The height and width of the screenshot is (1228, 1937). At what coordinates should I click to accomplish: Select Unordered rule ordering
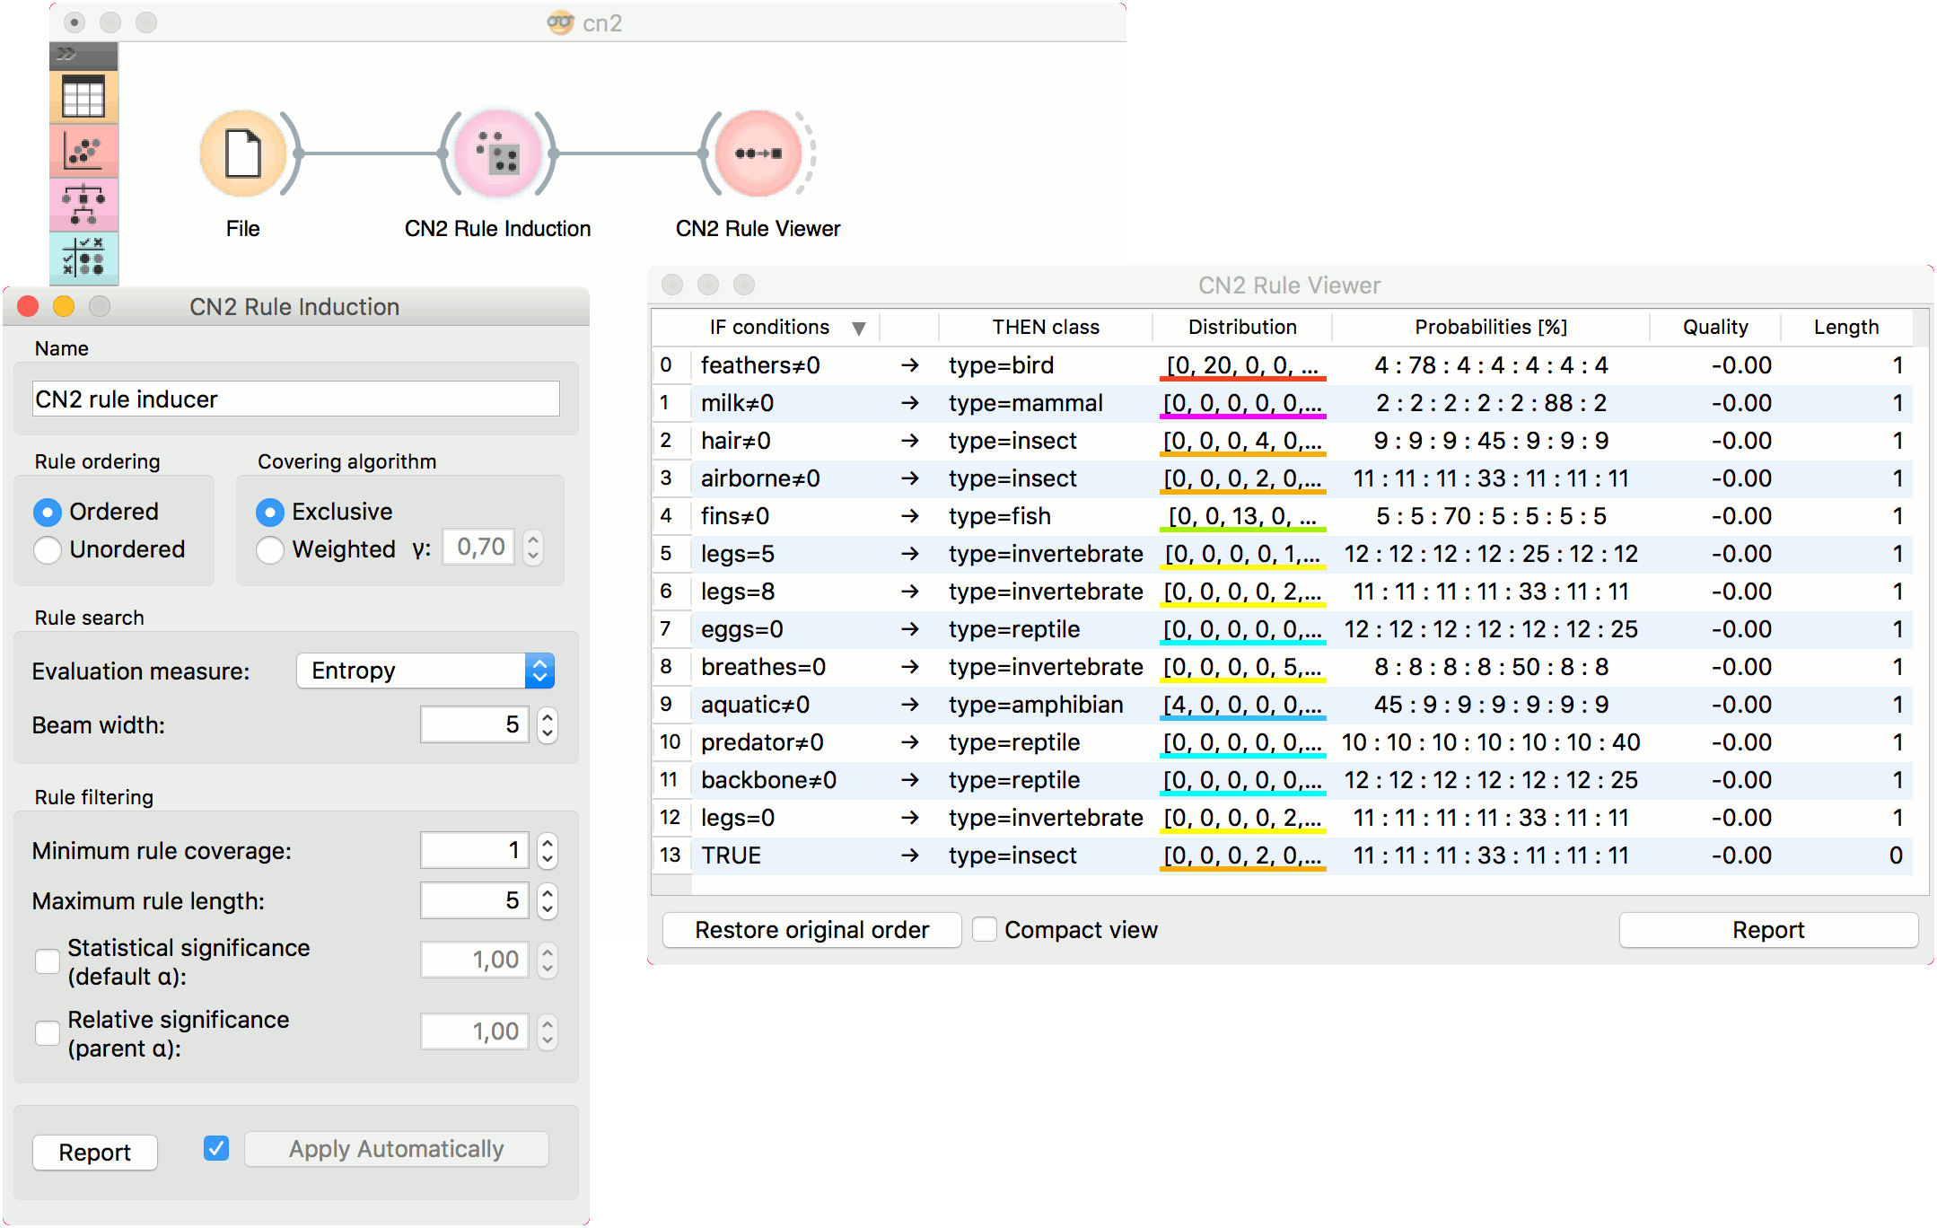tap(48, 550)
